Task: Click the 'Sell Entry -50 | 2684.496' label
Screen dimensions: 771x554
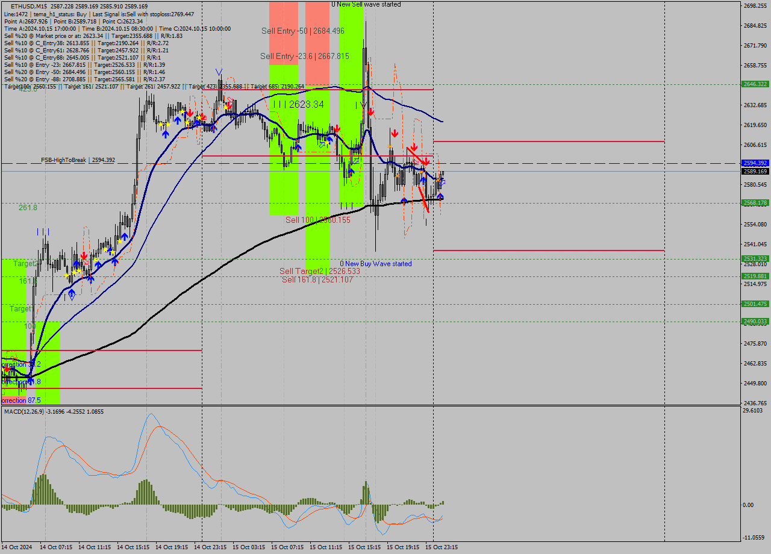Action: coord(303,31)
